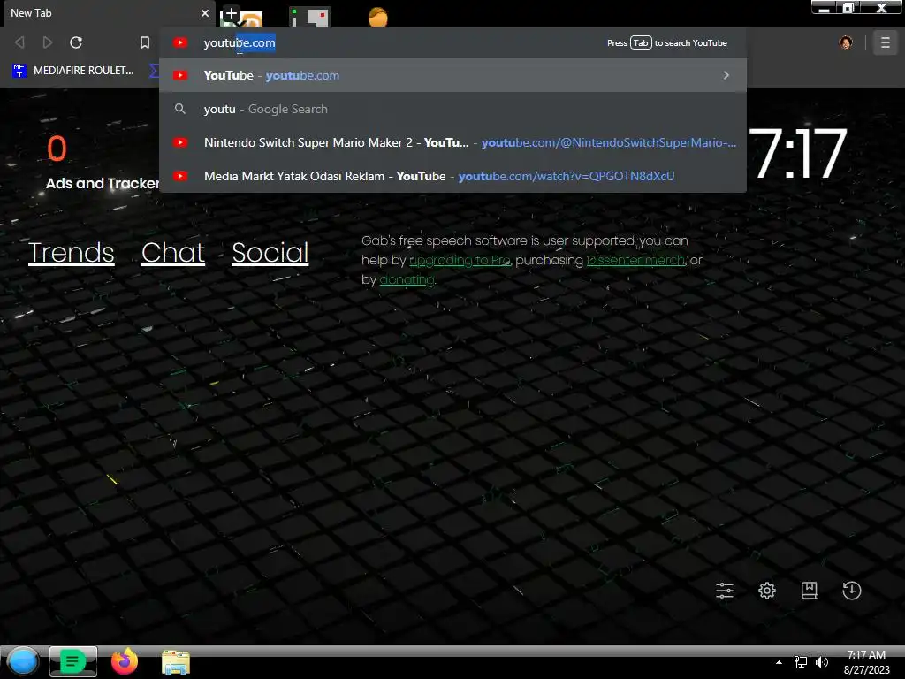Image resolution: width=905 pixels, height=679 pixels.
Task: Open the Nintendo Switch Super Mario Maker 2 suggestion
Action: pyautogui.click(x=452, y=142)
